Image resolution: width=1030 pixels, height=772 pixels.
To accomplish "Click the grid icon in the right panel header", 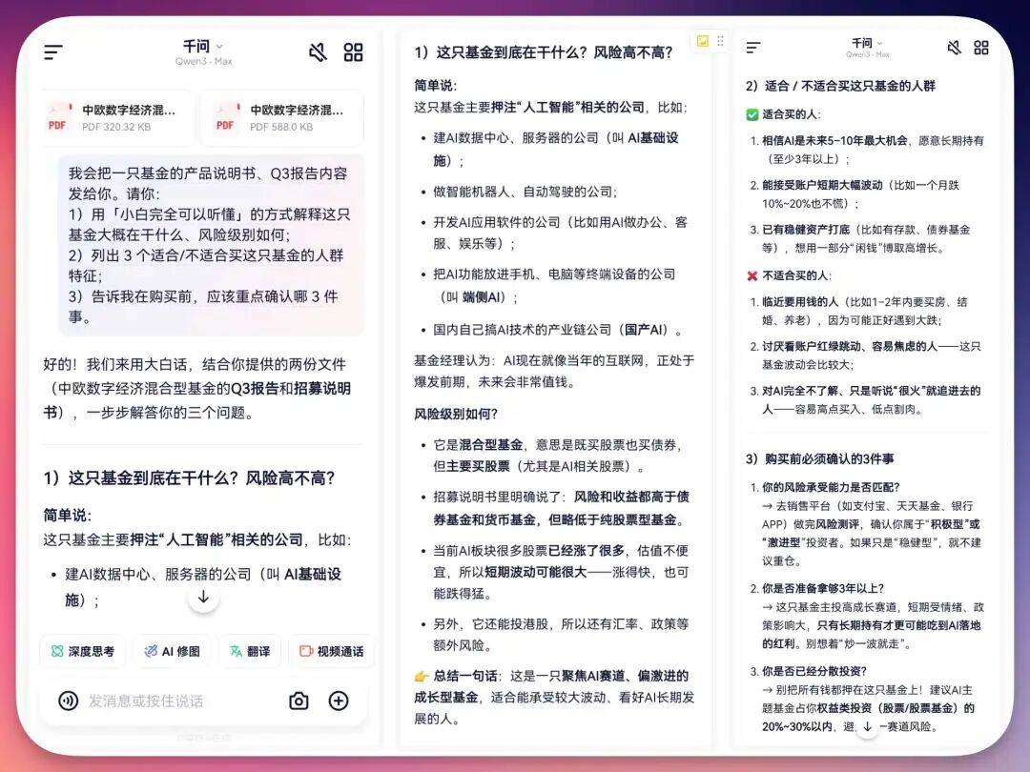I will pos(980,48).
